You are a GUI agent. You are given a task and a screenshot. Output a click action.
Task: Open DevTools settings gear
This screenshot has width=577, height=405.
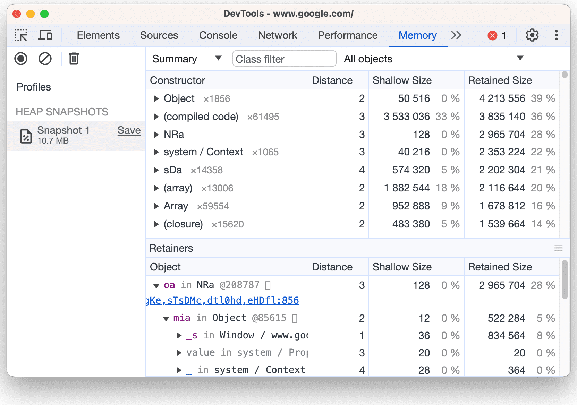pyautogui.click(x=532, y=35)
